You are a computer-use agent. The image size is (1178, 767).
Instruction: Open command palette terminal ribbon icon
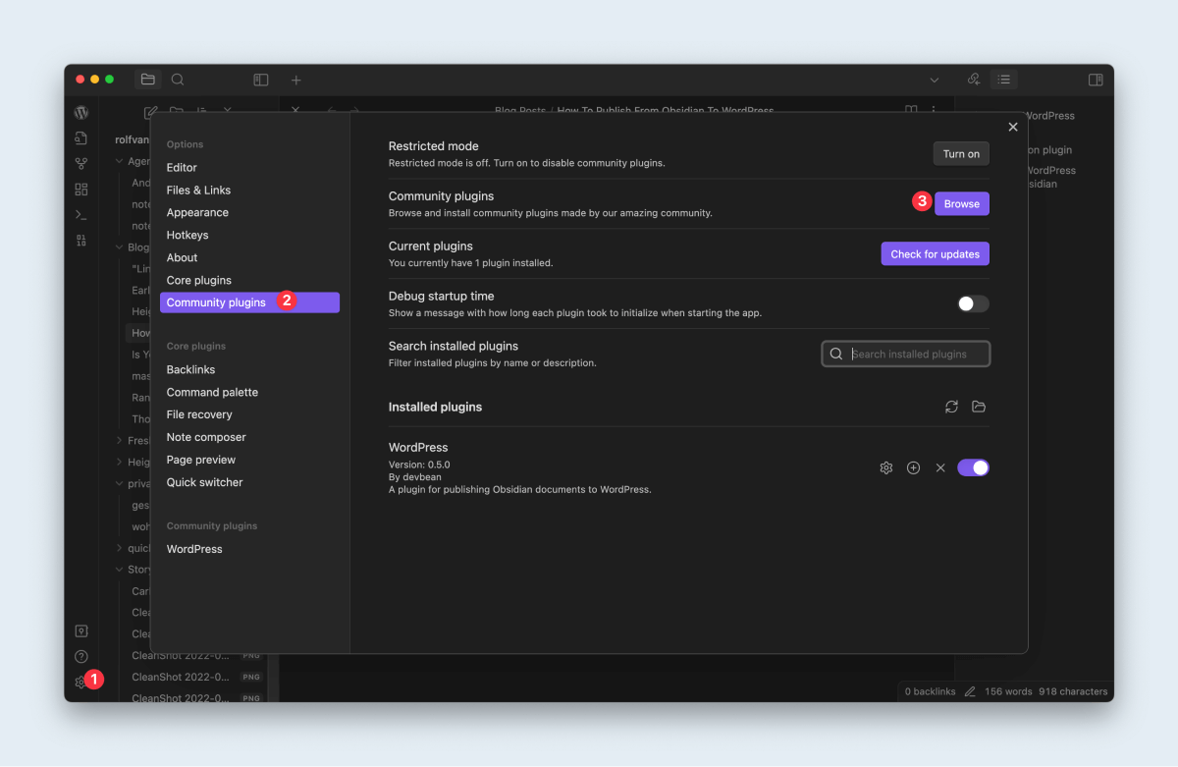(81, 215)
